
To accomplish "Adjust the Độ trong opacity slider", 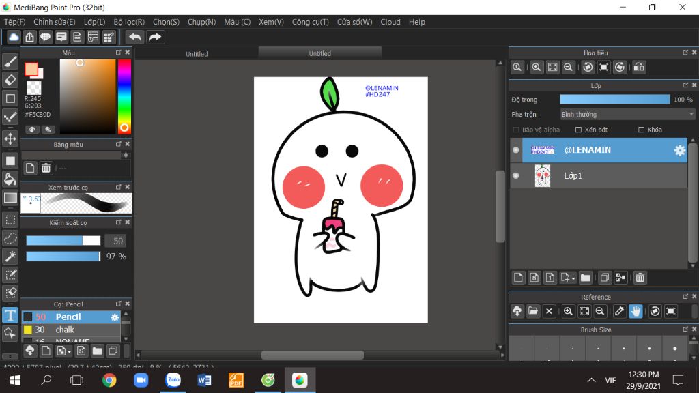I will [x=615, y=100].
